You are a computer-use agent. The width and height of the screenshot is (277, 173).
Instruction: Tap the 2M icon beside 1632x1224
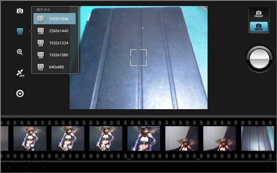[41, 43]
